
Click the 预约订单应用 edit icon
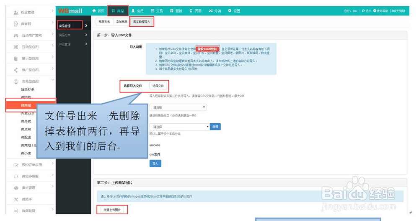[x=16, y=165]
